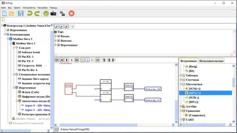Image resolution: width=237 pixels, height=133 pixels.
Task: Collapse the Сравнение block category
Action: click(181, 111)
